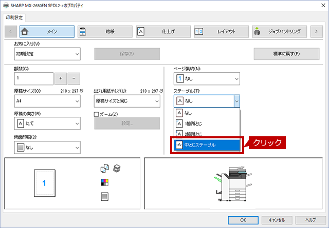The height and width of the screenshot is (228, 329).
Task: Click the printer machine image
Action: [233, 184]
